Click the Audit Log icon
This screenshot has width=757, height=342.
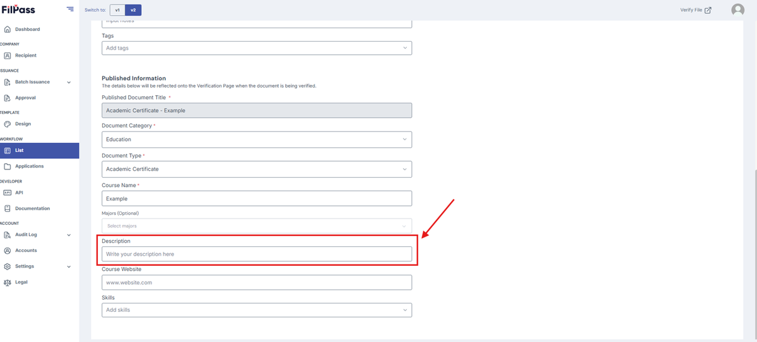[7, 235]
